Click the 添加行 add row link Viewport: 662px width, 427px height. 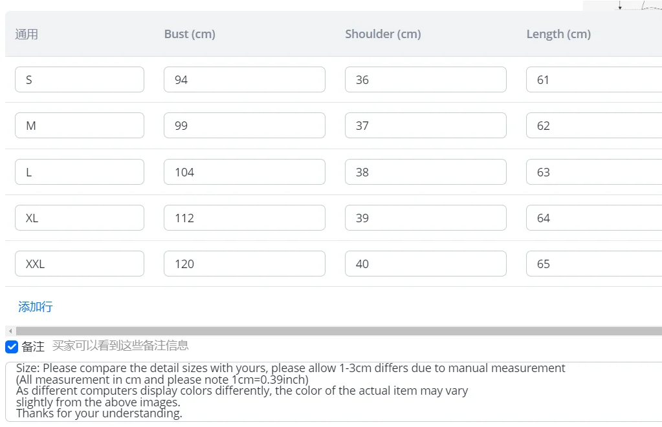[x=36, y=306]
